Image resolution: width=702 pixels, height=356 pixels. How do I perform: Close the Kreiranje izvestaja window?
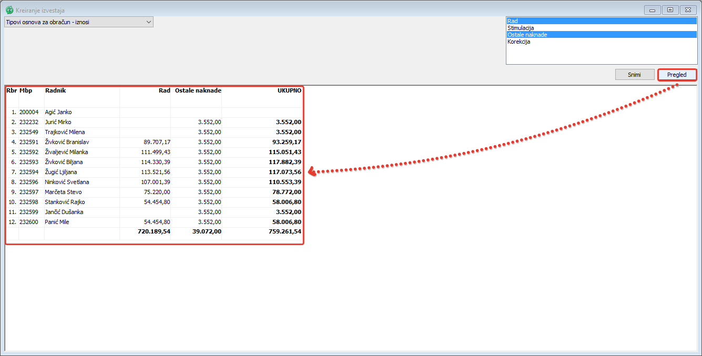(688, 10)
